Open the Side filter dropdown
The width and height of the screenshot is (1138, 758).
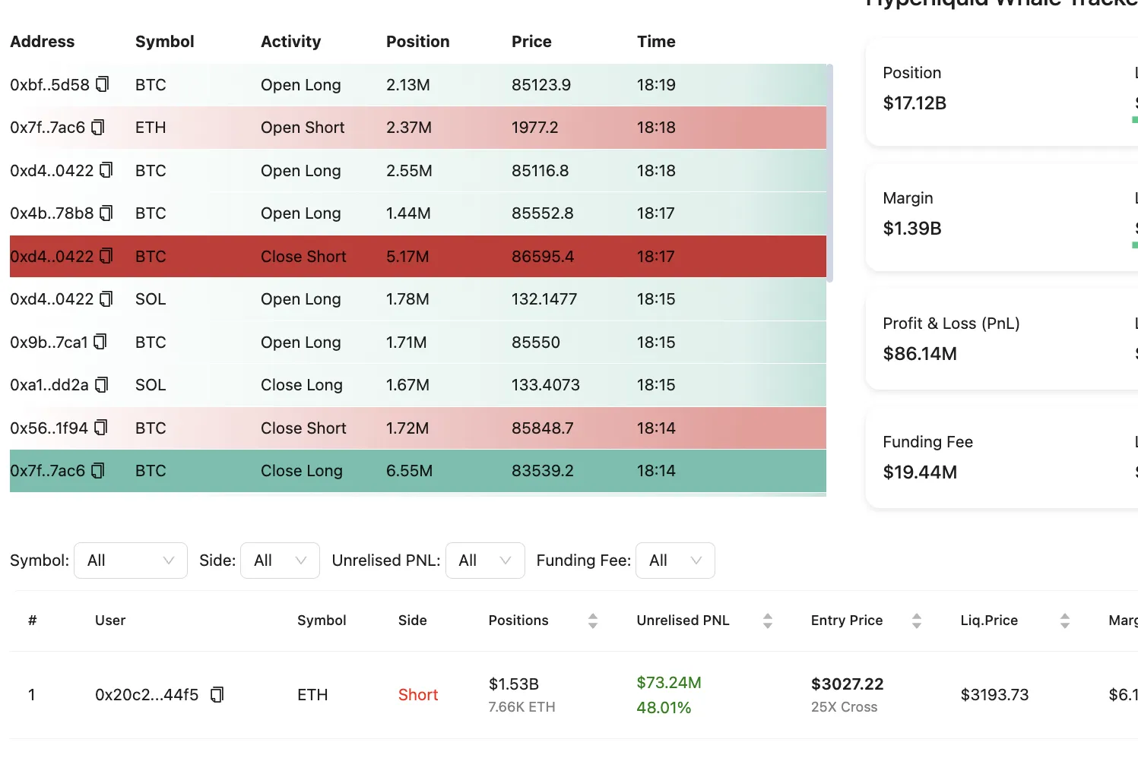coord(280,561)
